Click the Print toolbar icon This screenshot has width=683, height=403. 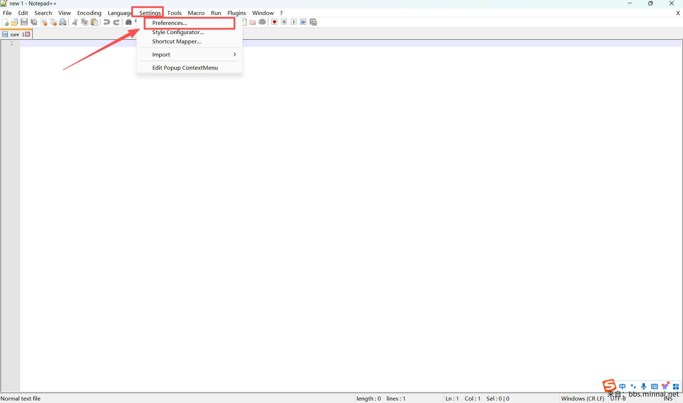click(x=63, y=22)
